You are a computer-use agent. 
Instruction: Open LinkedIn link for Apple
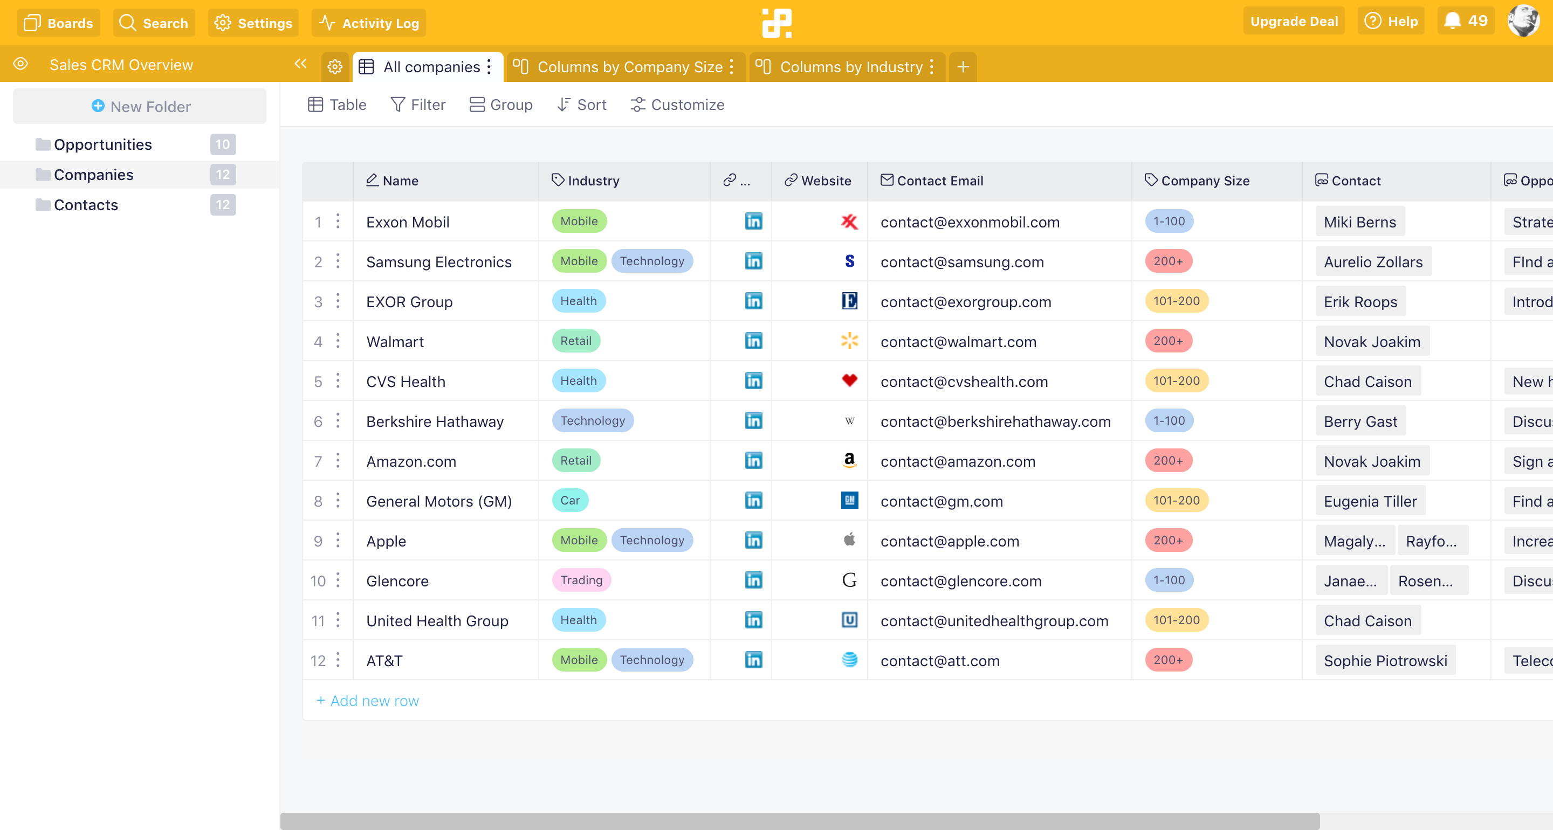[x=754, y=540]
